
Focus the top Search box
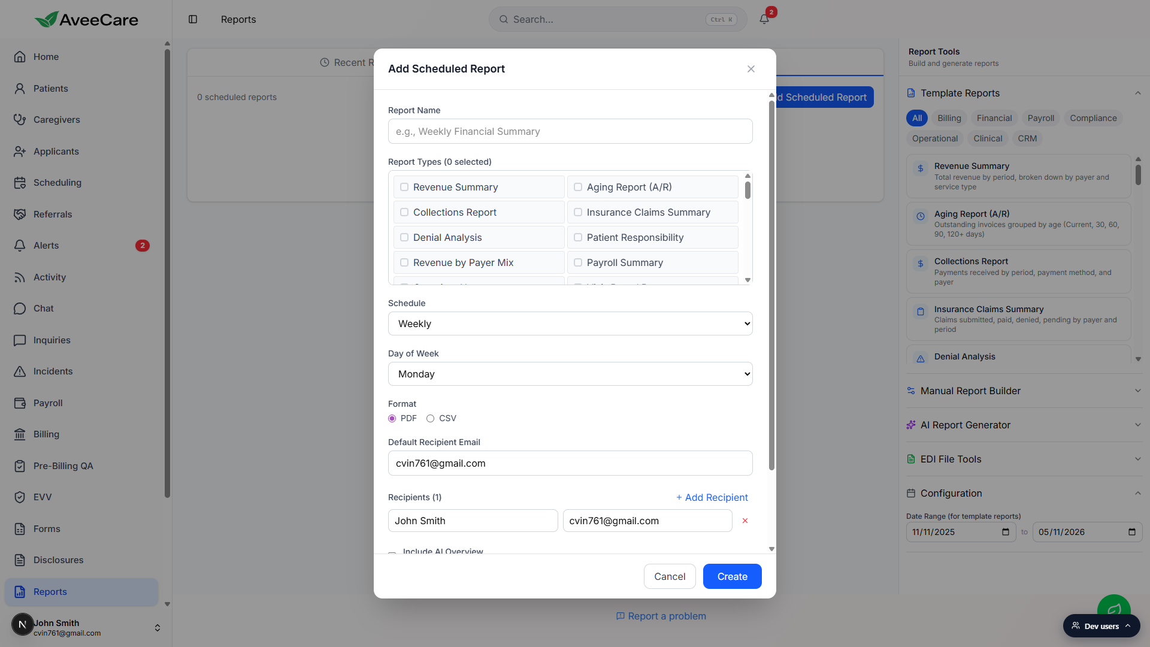(x=618, y=19)
